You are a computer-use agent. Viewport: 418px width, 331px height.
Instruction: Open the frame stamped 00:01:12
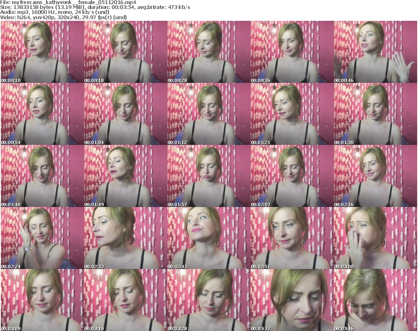(209, 114)
